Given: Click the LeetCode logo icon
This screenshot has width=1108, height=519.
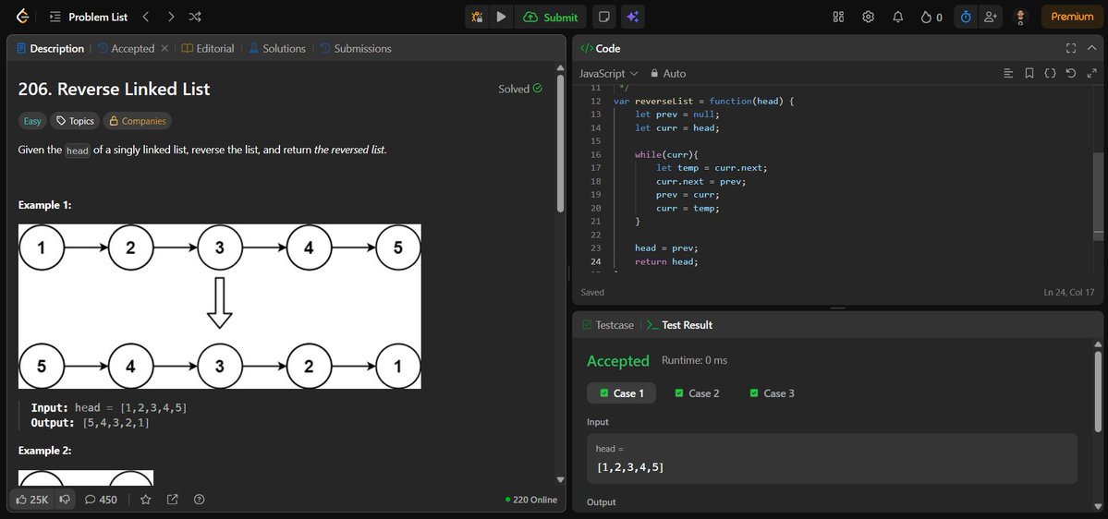Looking at the screenshot, I should [x=22, y=17].
